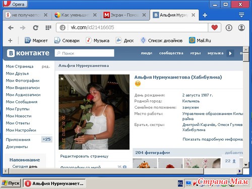Open the Mail.Ru bookmark

tap(200, 40)
